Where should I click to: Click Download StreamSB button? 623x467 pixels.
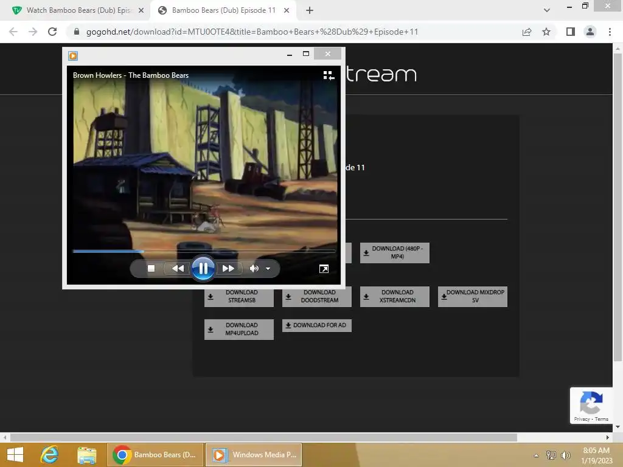238,296
